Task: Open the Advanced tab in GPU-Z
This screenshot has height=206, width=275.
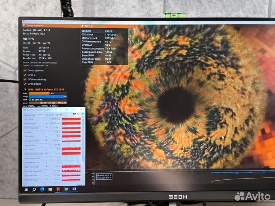Action: [50, 114]
